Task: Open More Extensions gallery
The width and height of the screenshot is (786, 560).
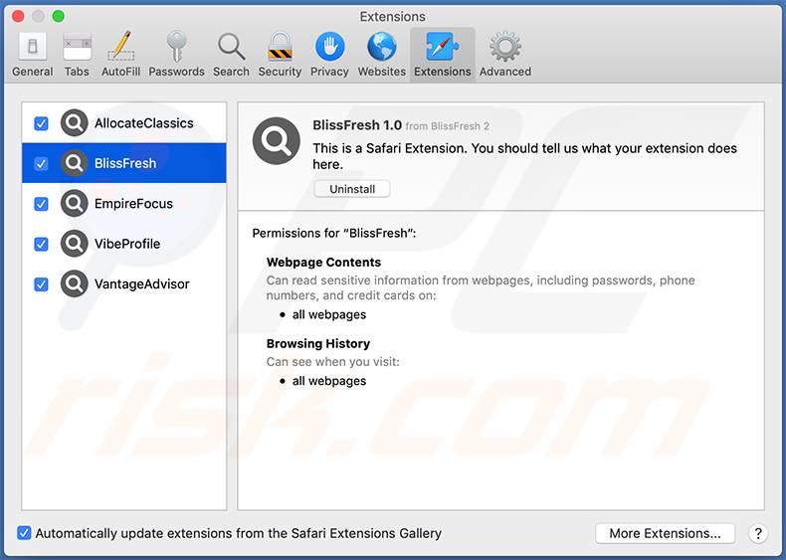Action: (x=666, y=533)
